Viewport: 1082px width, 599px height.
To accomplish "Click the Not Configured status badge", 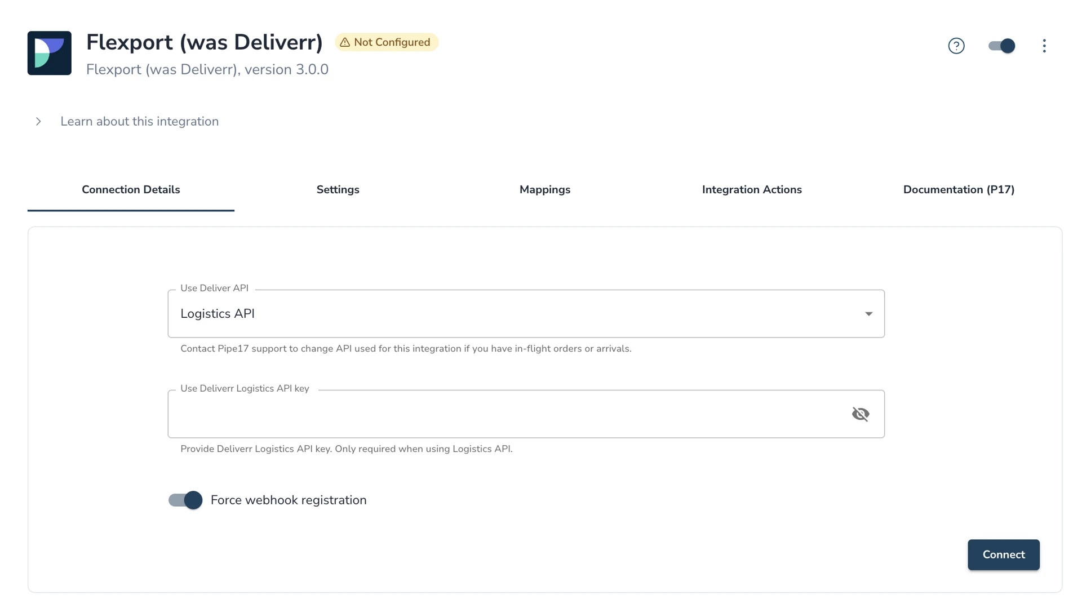I will pos(387,42).
